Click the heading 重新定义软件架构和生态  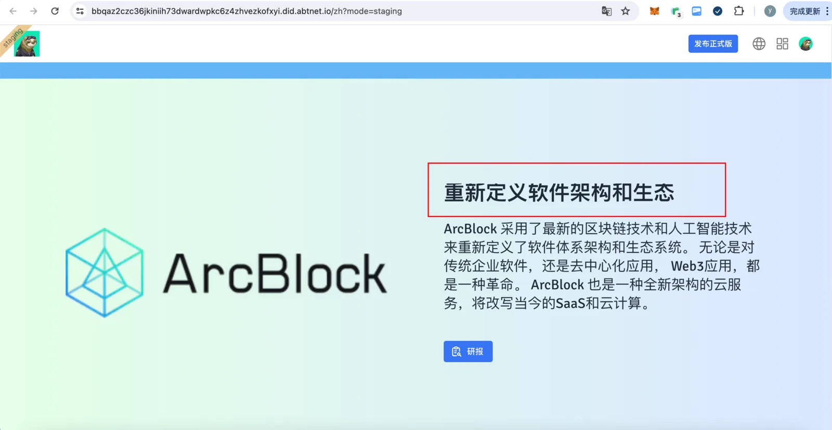tap(559, 193)
